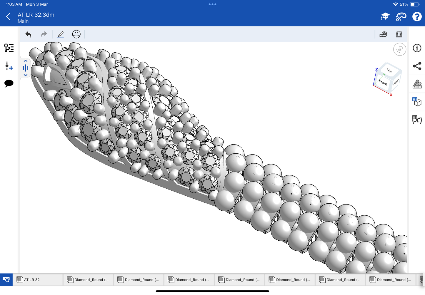Viewport: 425px width, 295px height.
Task: Go back using the top-left chevron
Action: [x=8, y=17]
